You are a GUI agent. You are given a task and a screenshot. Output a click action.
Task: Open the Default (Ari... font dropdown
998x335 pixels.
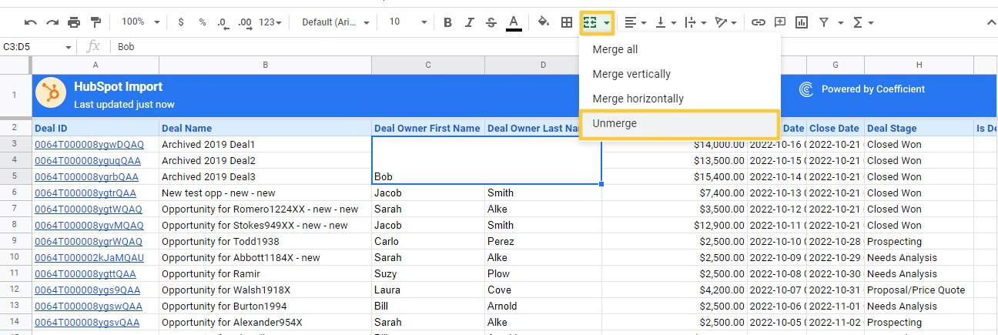(336, 22)
